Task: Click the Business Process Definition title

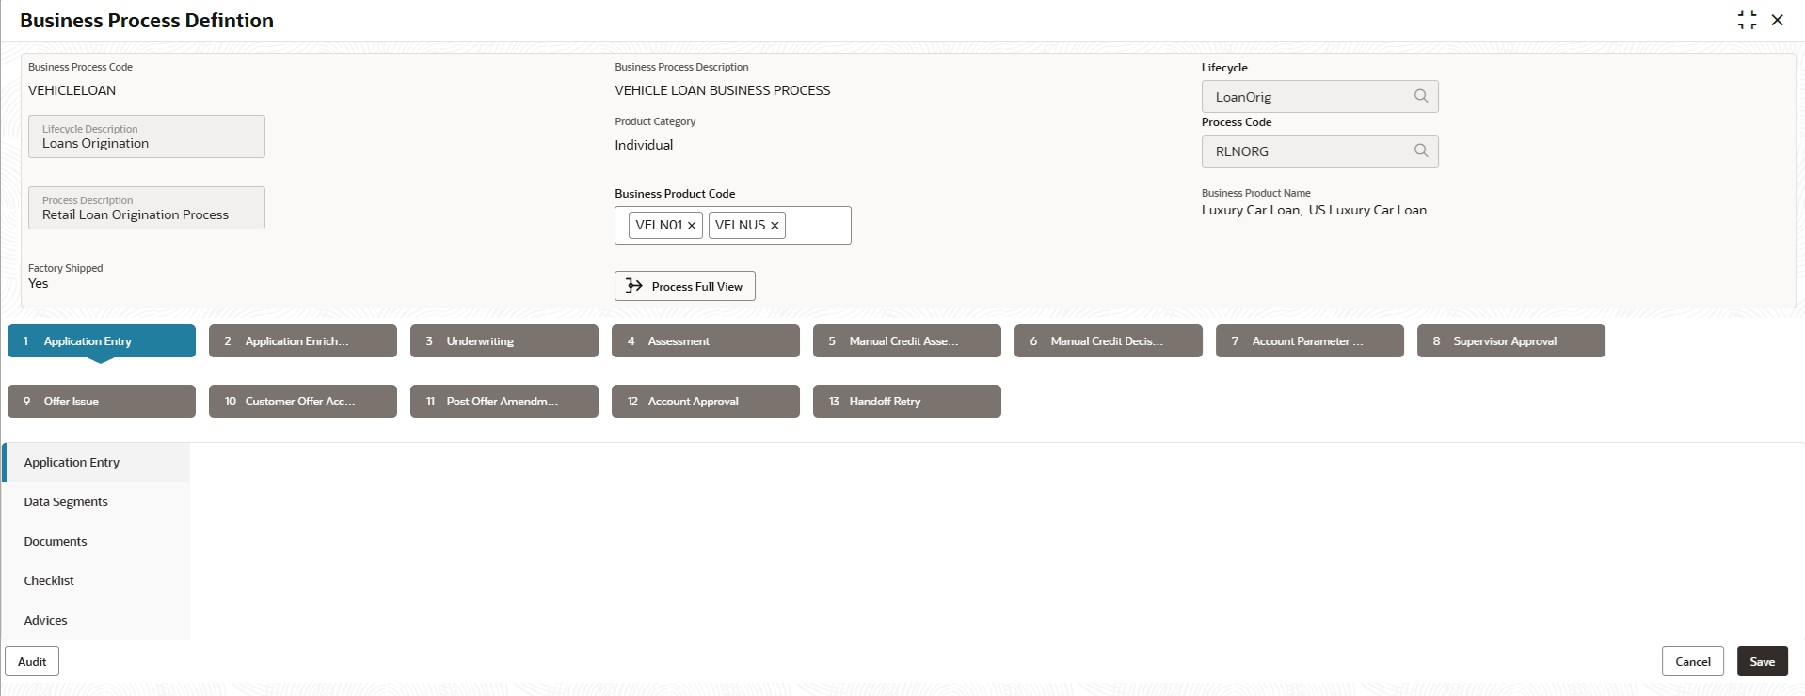Action: (147, 21)
